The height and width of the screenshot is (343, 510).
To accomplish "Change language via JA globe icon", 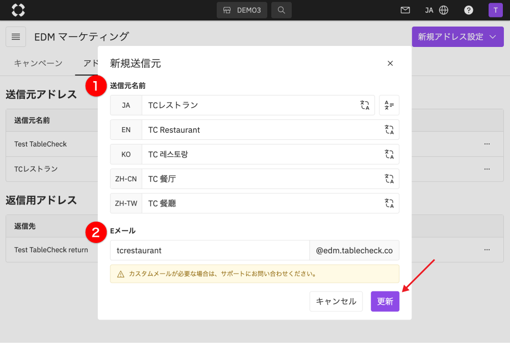I will 437,10.
